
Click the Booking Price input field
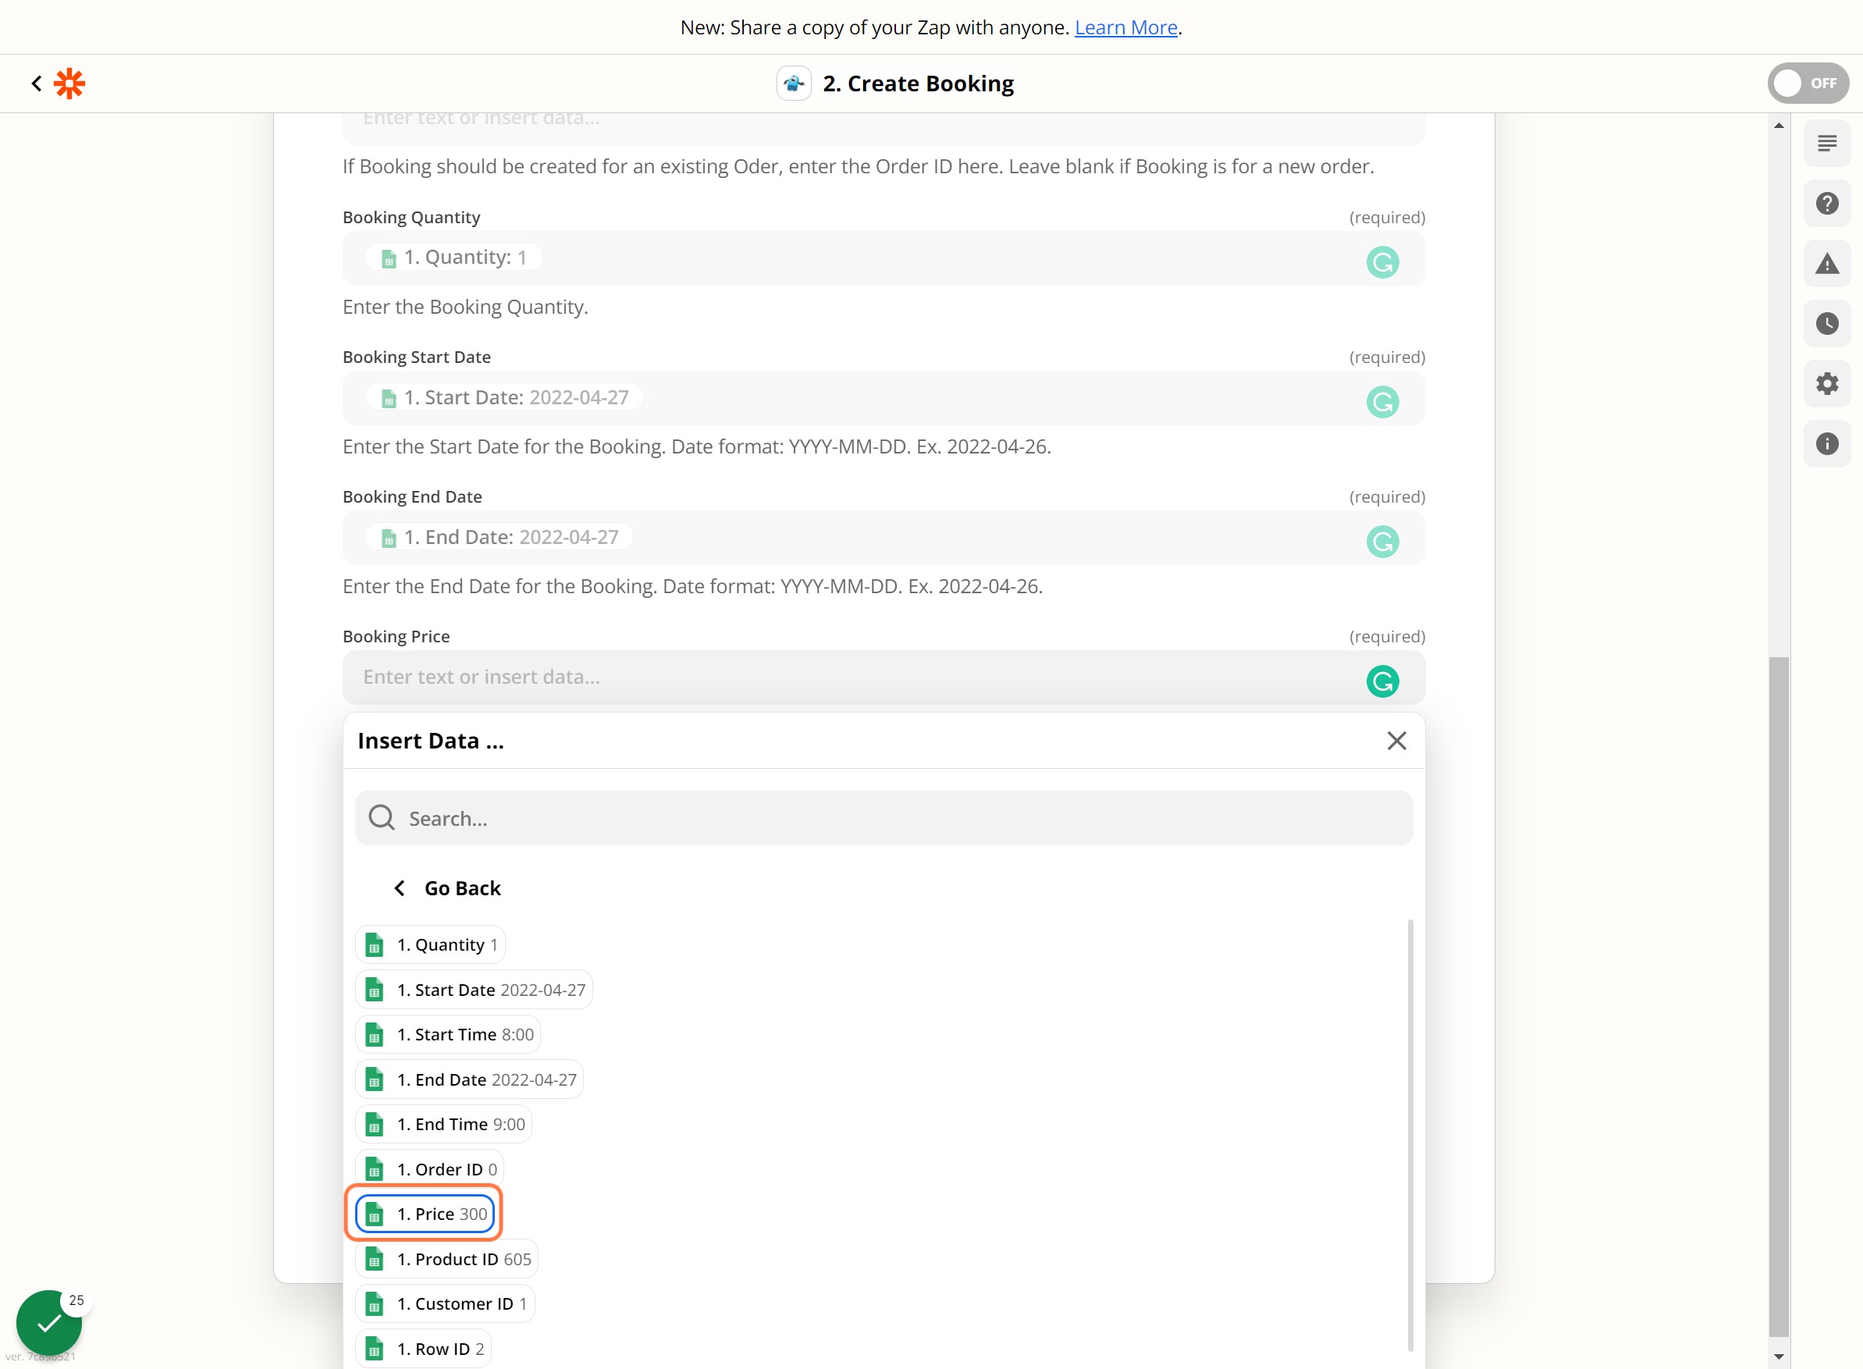coord(884,677)
